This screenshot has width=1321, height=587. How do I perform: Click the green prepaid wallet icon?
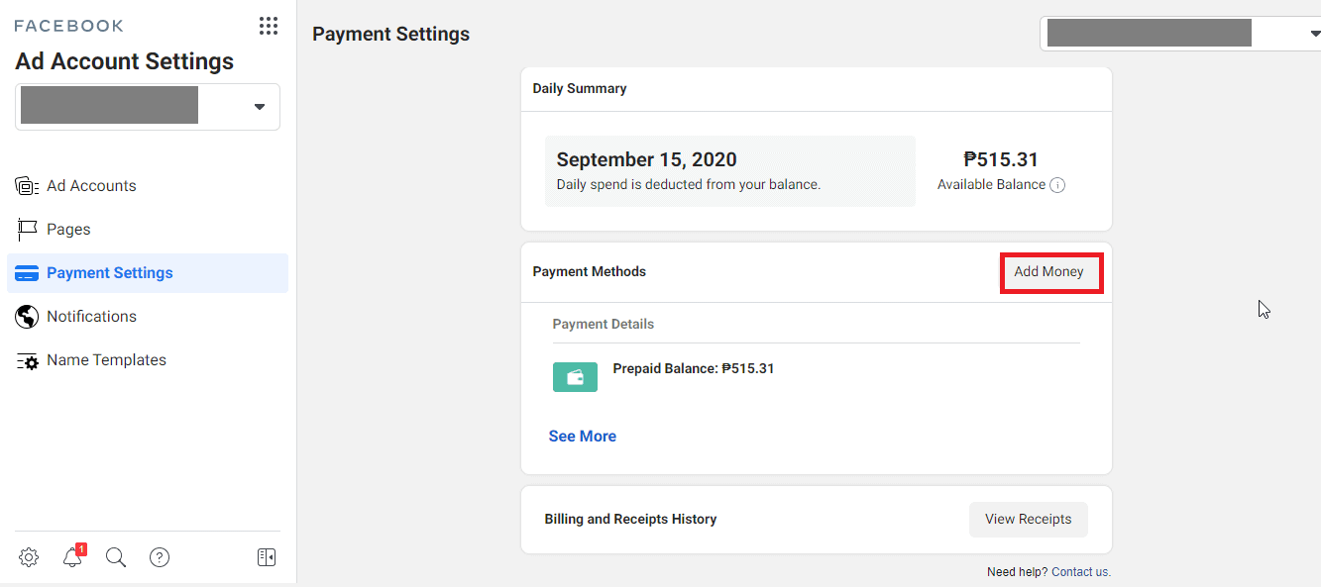575,377
